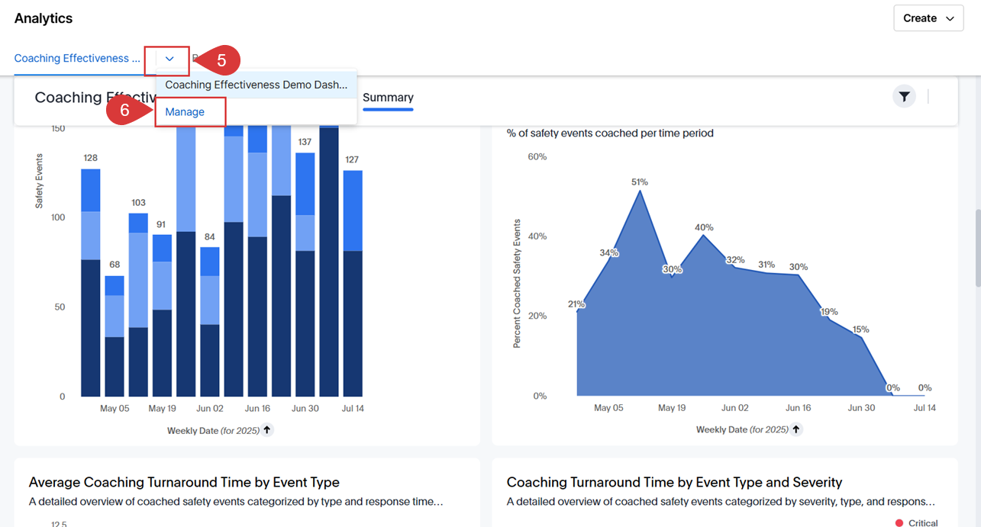Click the 51% peak data point
The height and width of the screenshot is (527, 981).
click(640, 191)
